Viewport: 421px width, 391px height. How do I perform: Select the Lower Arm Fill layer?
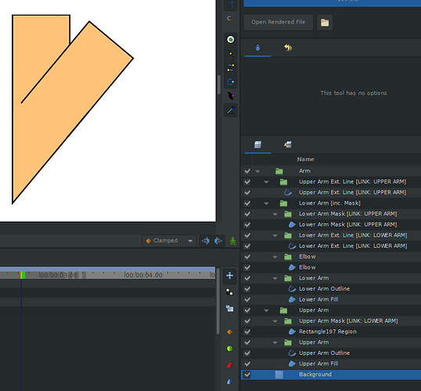point(318,299)
